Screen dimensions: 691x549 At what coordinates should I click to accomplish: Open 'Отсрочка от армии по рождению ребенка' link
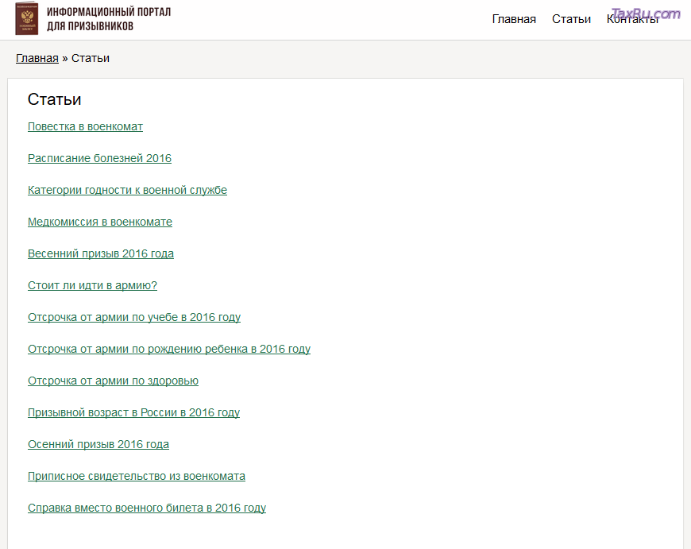click(169, 349)
